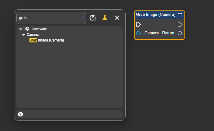Click the Grab Image (Camera) node title bar
214x131 pixels.
coord(156,14)
